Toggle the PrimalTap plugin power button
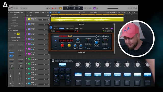 (51, 27)
